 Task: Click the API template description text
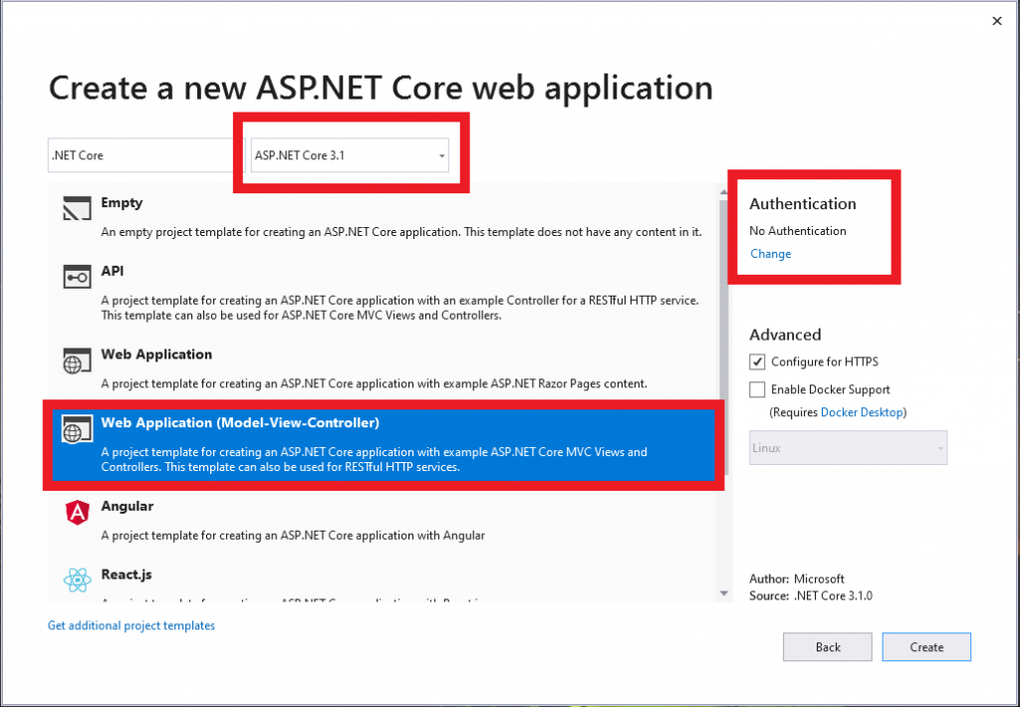pyautogui.click(x=400, y=308)
